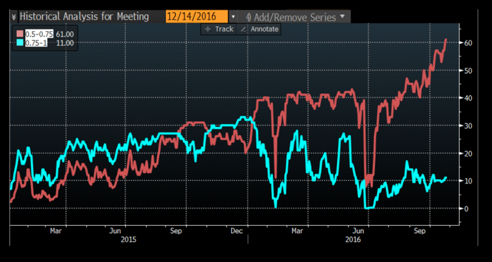Click the Dec label on the time axis
Image resolution: width=492 pixels, height=262 pixels.
(x=237, y=231)
